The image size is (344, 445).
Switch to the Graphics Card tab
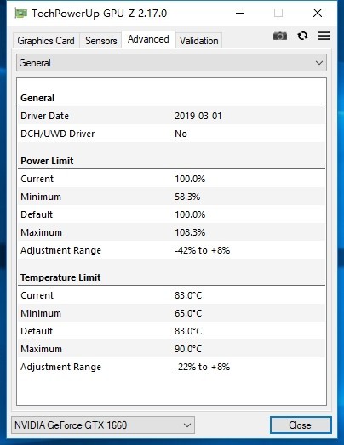(46, 41)
